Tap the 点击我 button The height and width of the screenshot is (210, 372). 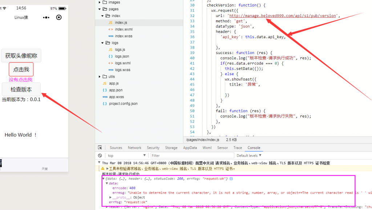coord(21,69)
